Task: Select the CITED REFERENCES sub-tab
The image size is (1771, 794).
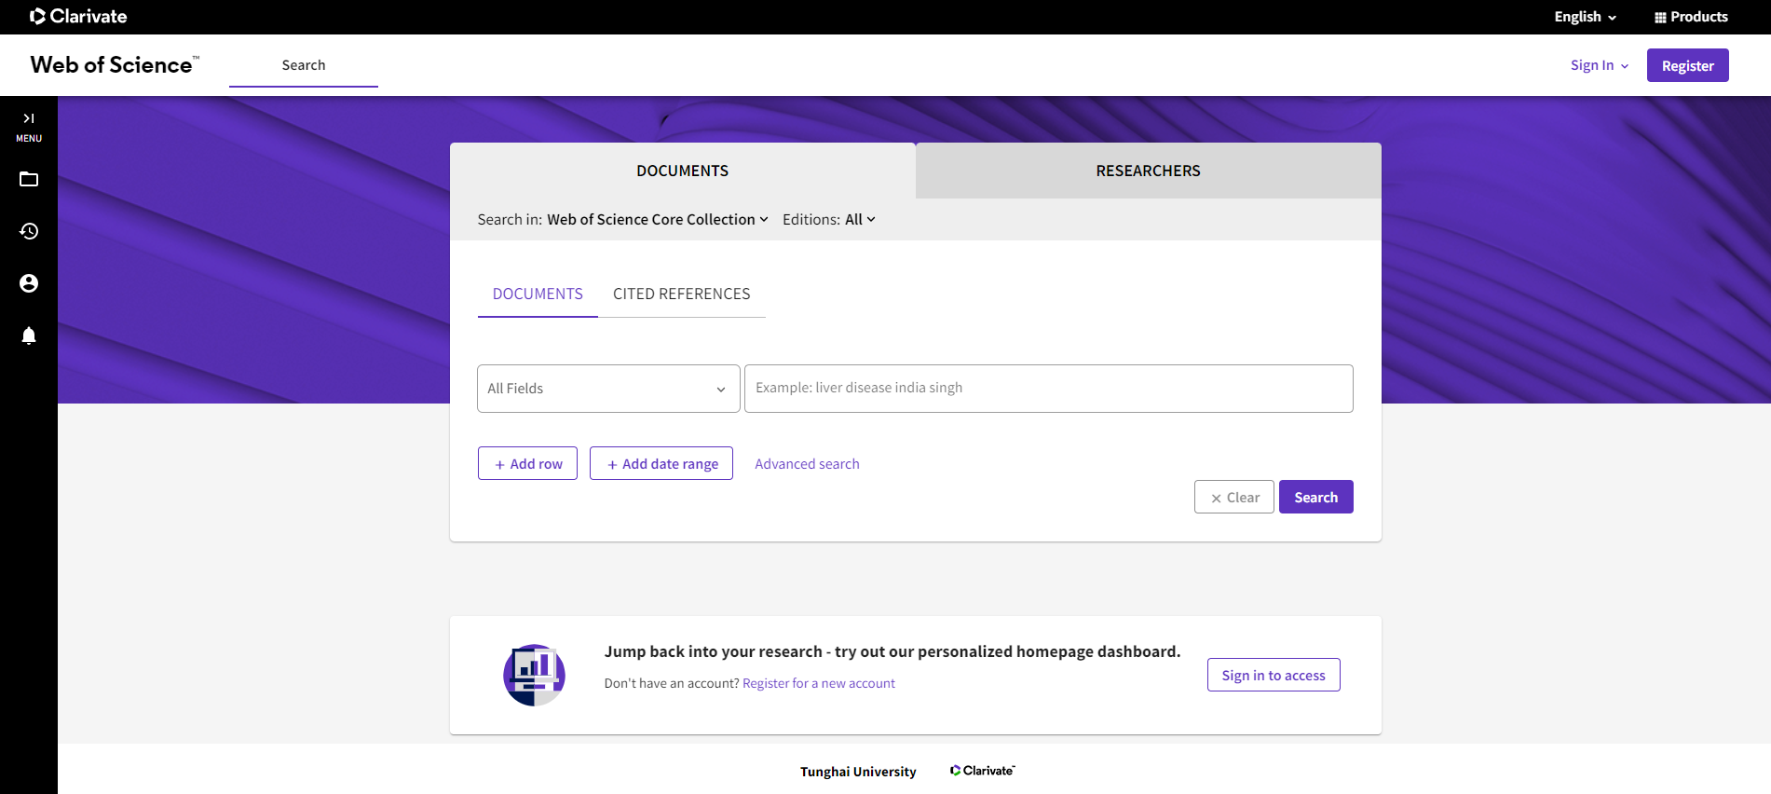Action: [x=682, y=294]
